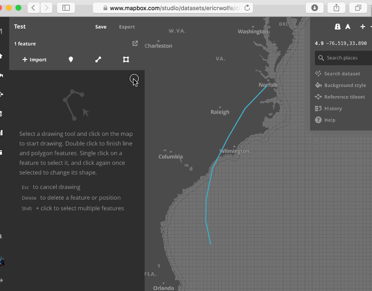The height and width of the screenshot is (291, 372).
Task: Click the Shift shortcut hint
Action: pos(27,208)
